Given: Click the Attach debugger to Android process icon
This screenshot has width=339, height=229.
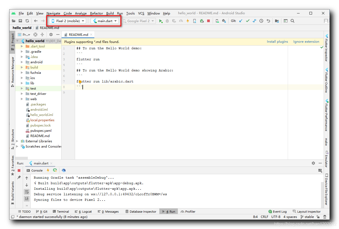Looking at the screenshot, I should tap(202, 21).
